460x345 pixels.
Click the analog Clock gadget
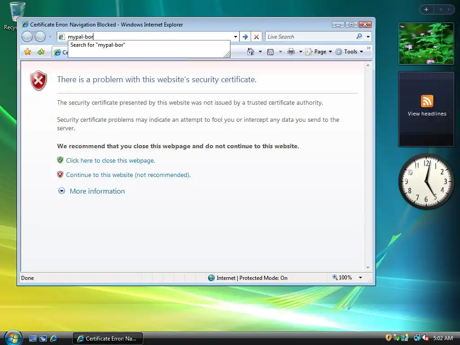[x=426, y=181]
